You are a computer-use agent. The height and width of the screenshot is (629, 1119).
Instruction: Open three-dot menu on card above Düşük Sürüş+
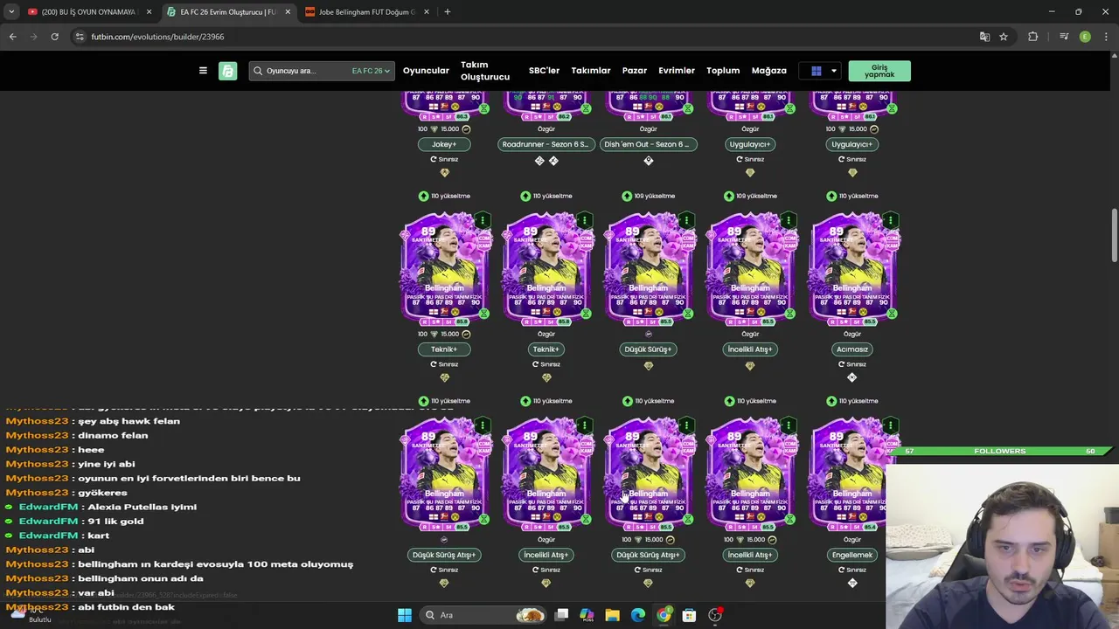(686, 220)
